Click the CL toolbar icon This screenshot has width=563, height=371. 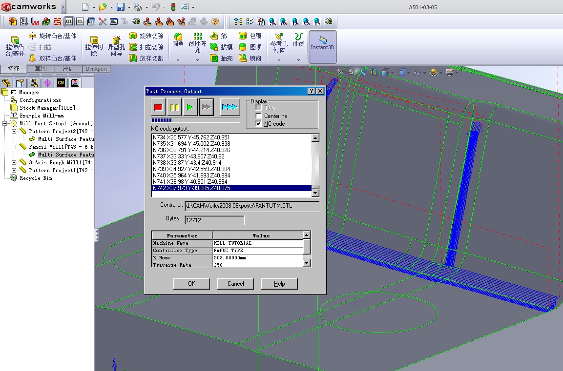pyautogui.click(x=80, y=22)
